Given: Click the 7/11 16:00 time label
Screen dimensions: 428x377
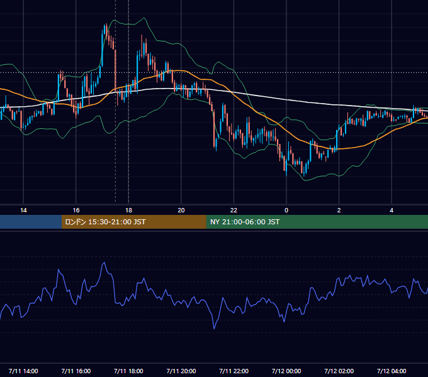Looking at the screenshot, I should pyautogui.click(x=76, y=371).
